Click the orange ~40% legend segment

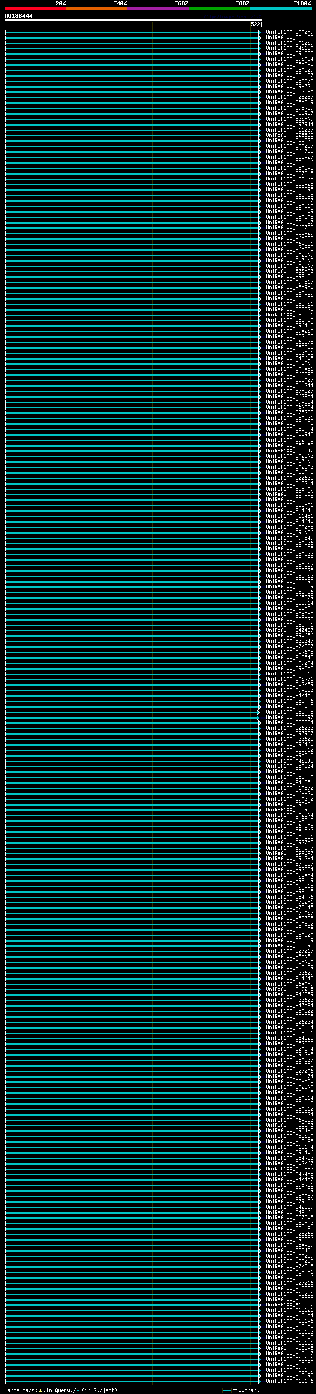tap(97, 9)
